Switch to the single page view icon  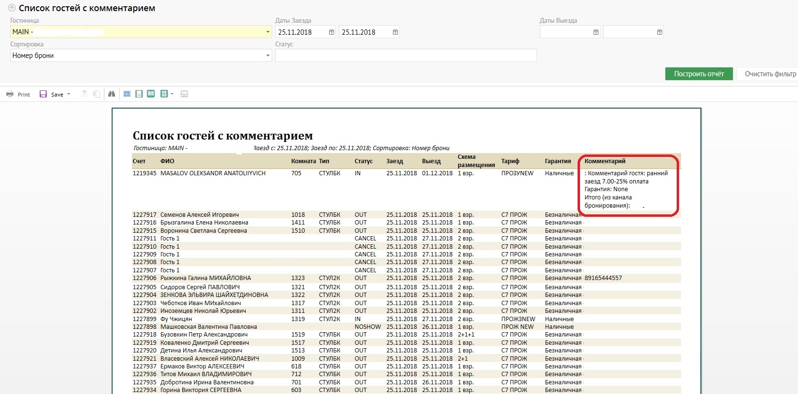(139, 94)
